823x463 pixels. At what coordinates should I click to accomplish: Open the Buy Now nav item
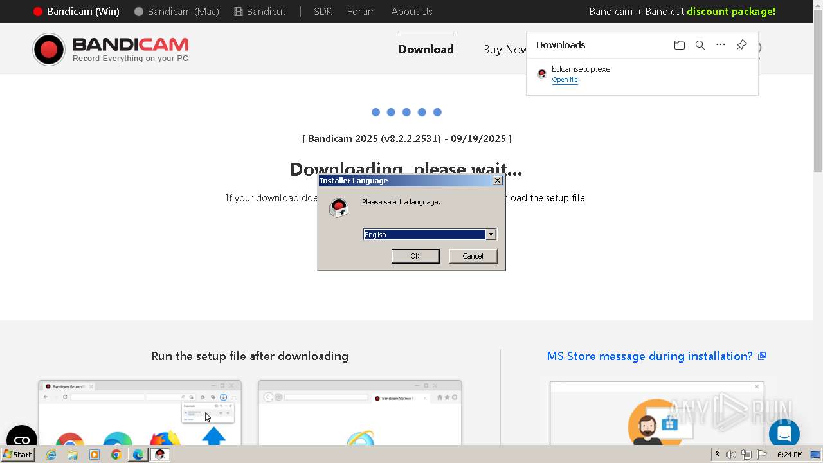tap(505, 50)
